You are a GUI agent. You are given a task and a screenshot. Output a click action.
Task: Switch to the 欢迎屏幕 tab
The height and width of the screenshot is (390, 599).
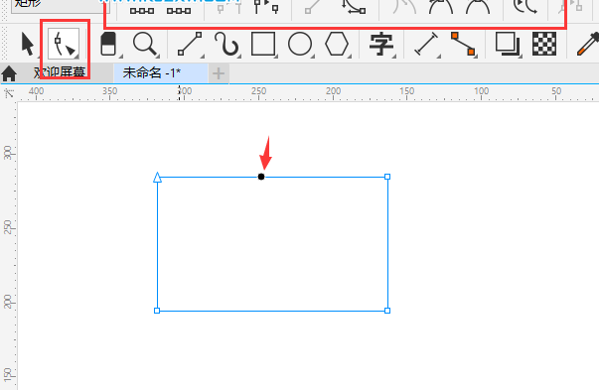[x=60, y=72]
